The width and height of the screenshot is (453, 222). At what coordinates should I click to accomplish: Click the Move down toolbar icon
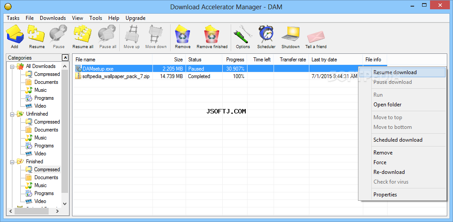[156, 34]
